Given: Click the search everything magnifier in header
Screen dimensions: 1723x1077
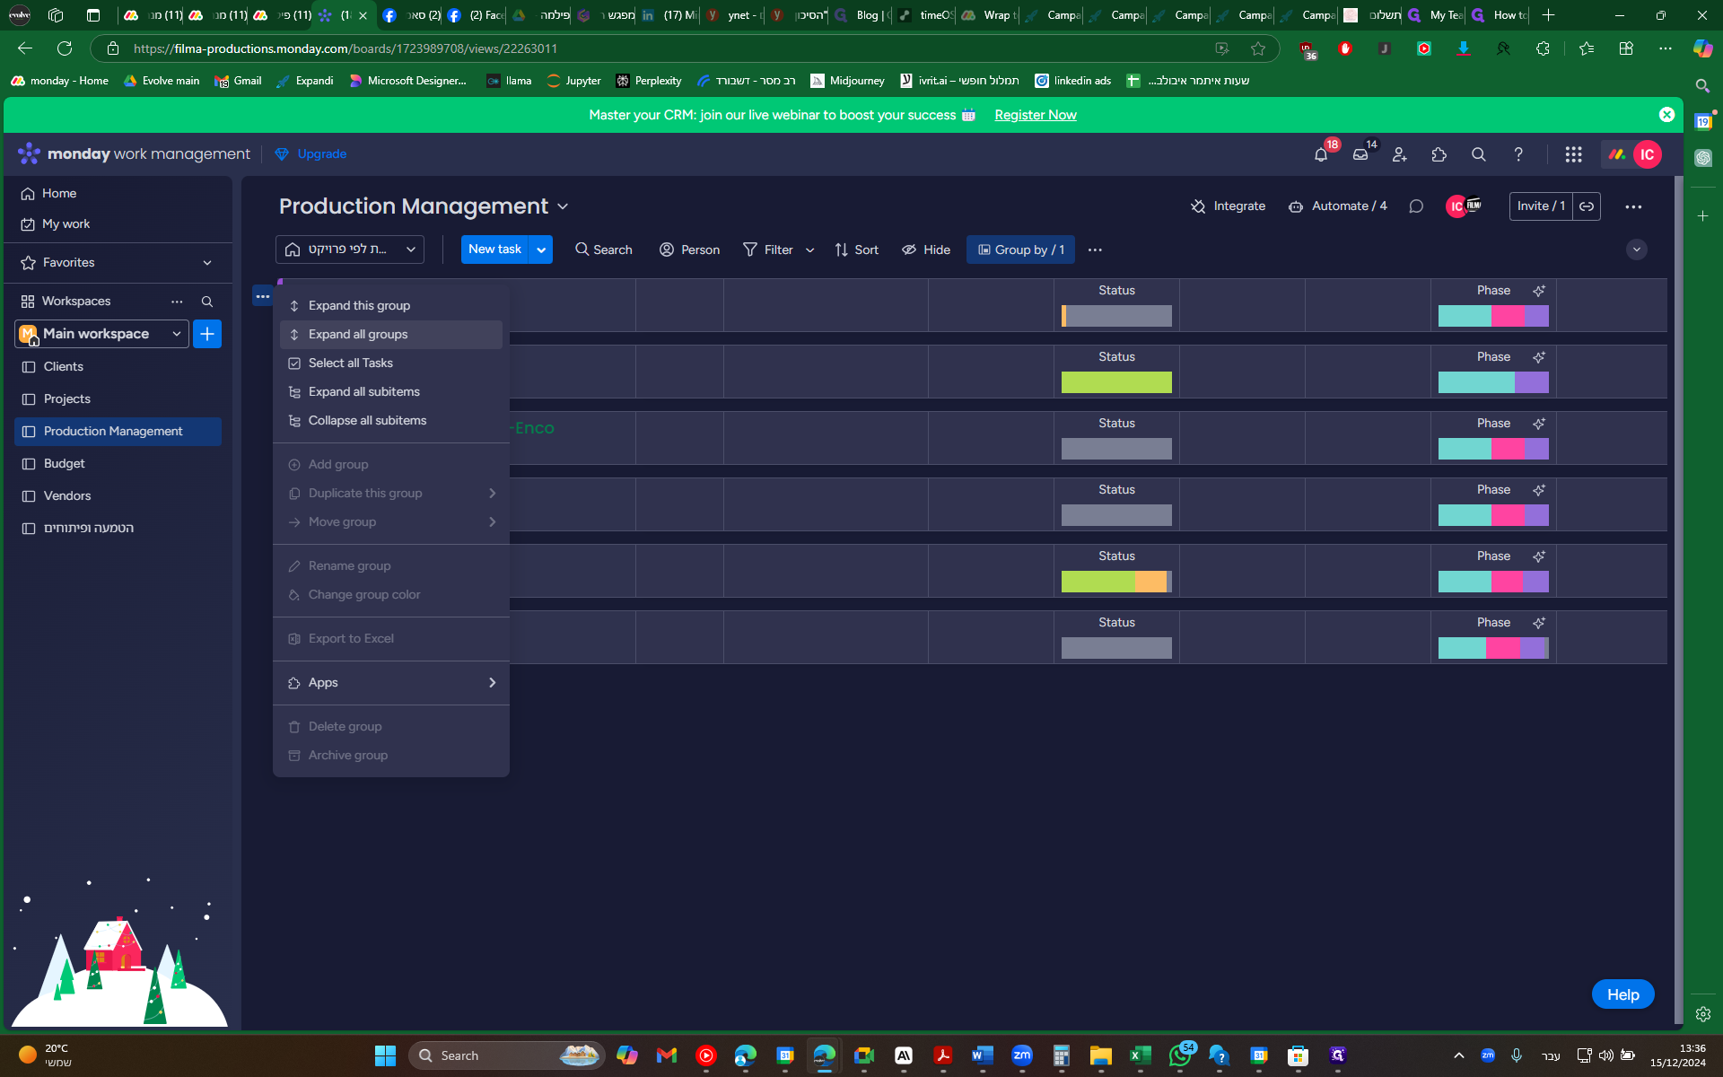Looking at the screenshot, I should (x=1479, y=154).
